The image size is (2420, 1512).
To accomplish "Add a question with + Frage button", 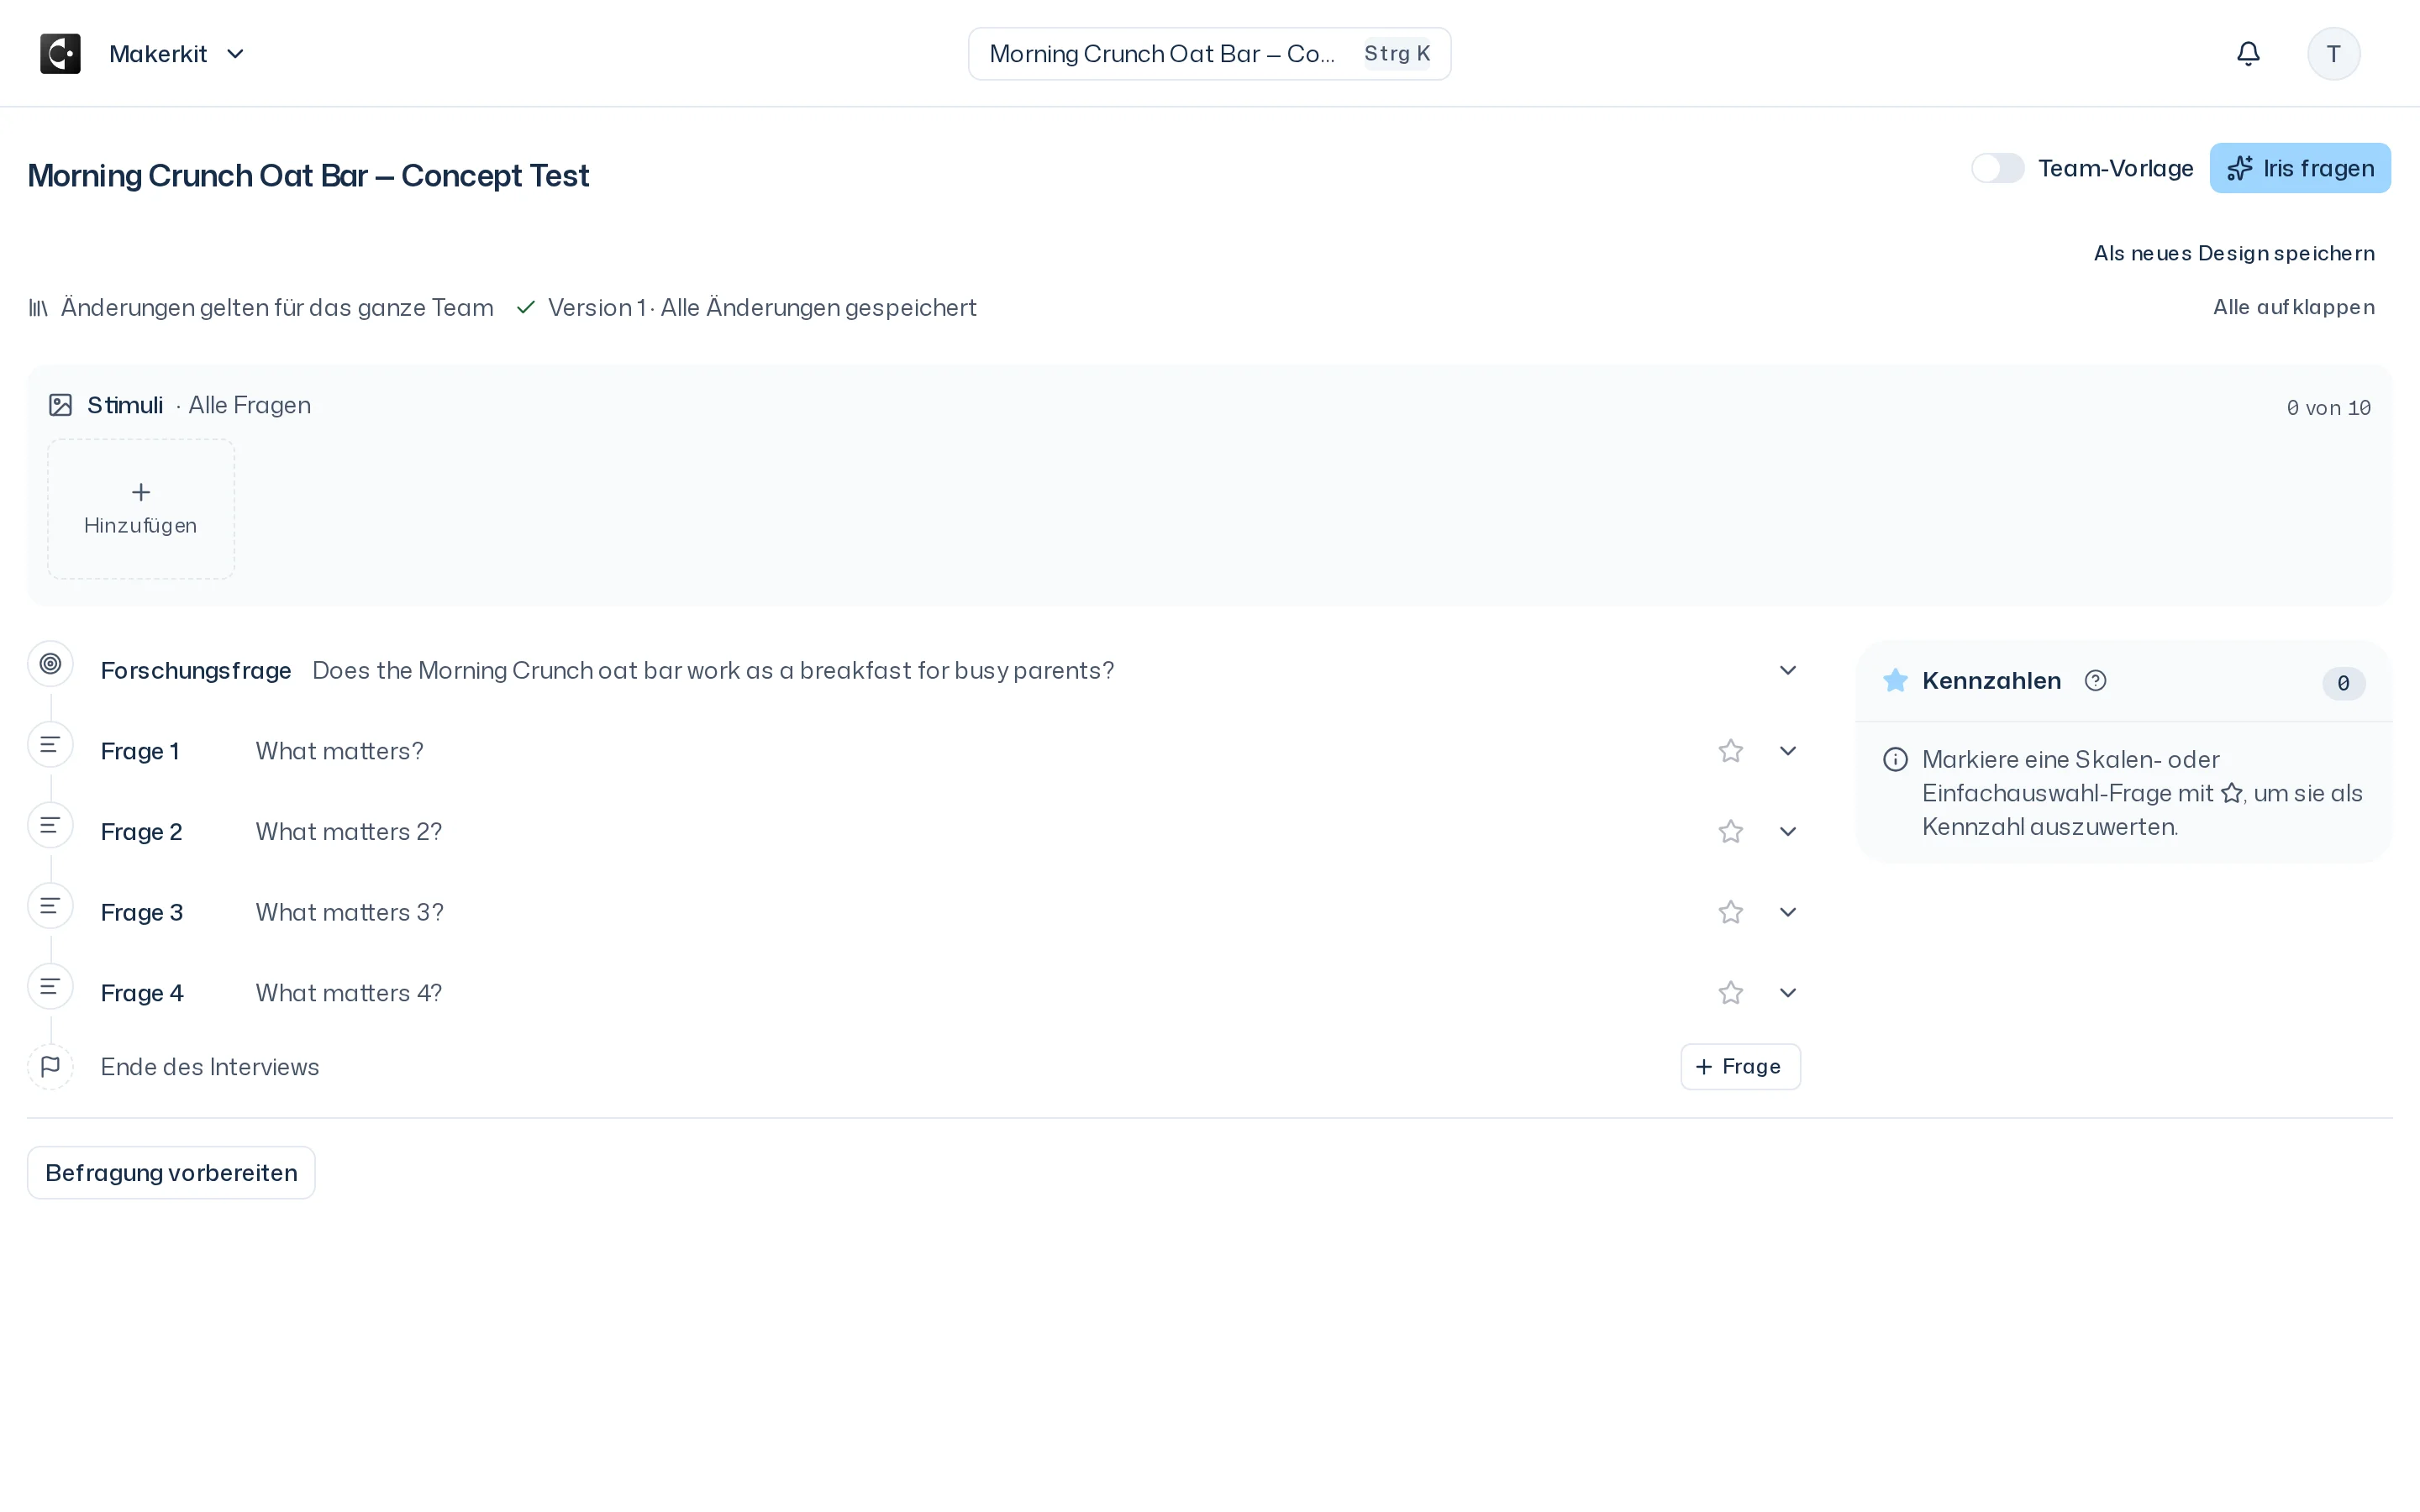I will tap(1740, 1067).
